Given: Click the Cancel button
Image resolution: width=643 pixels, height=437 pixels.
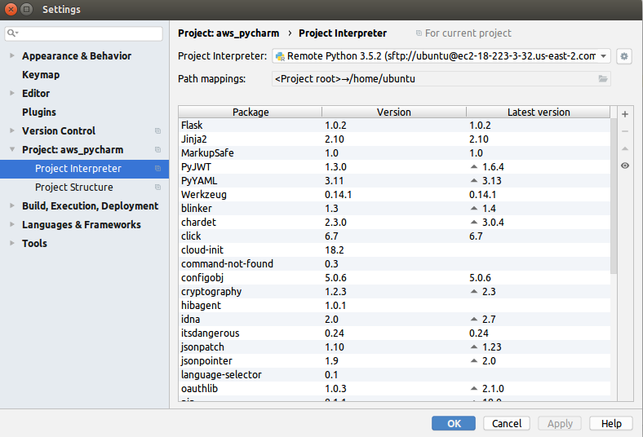Looking at the screenshot, I should click(507, 423).
